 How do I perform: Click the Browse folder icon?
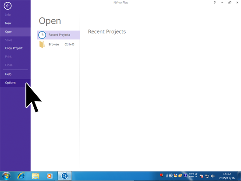coord(42,45)
